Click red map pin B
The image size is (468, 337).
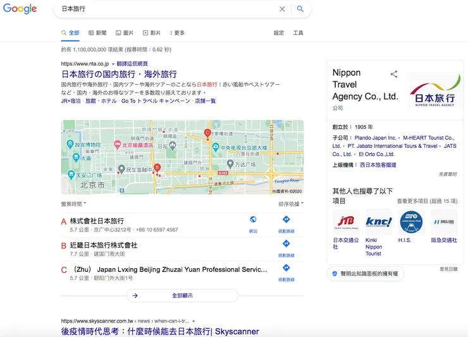157,168
